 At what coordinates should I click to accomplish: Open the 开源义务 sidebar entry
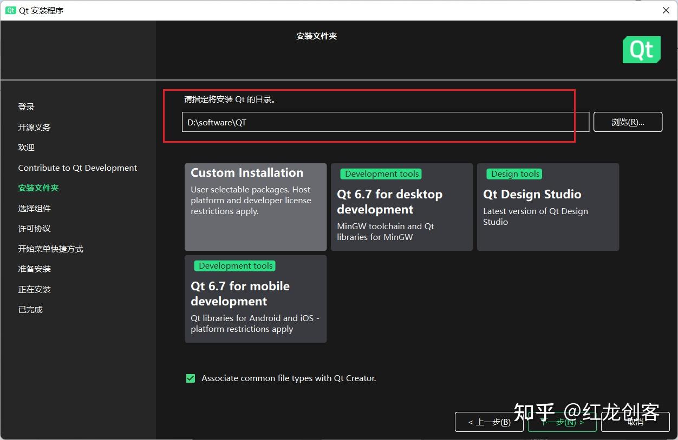pyautogui.click(x=34, y=127)
